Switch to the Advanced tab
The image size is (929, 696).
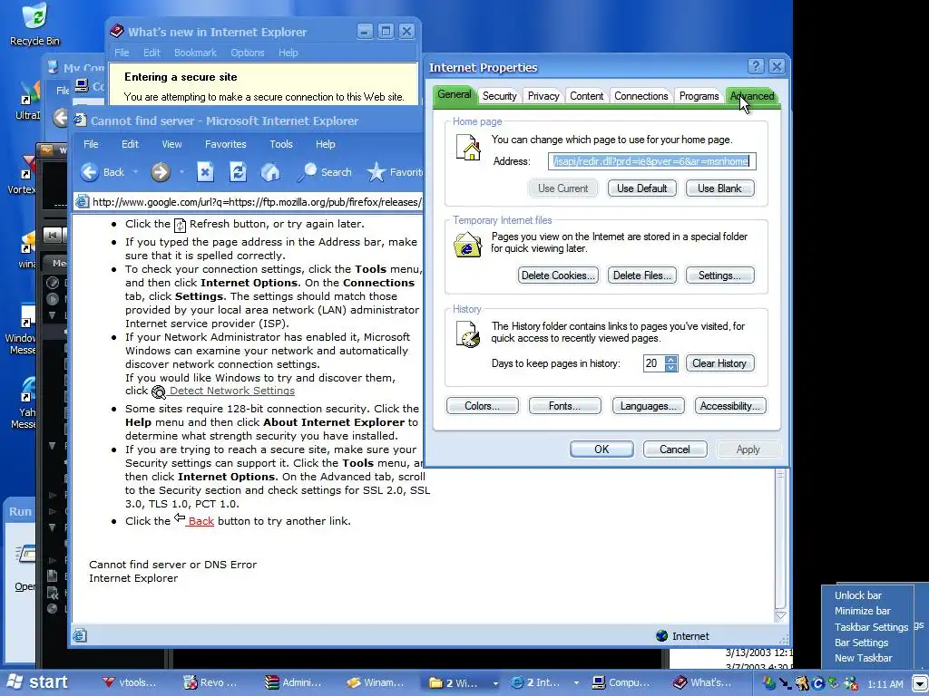click(x=752, y=96)
